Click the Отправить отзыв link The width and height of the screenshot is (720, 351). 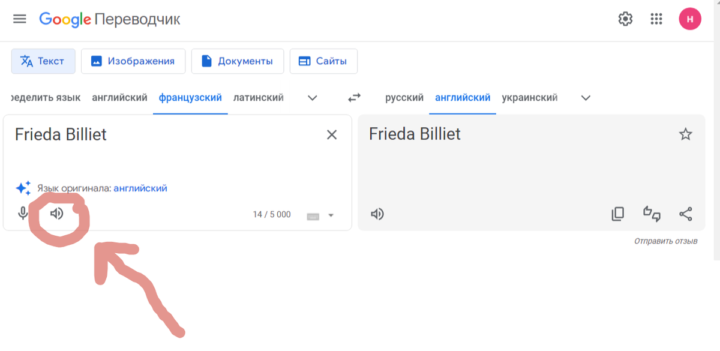tap(665, 241)
